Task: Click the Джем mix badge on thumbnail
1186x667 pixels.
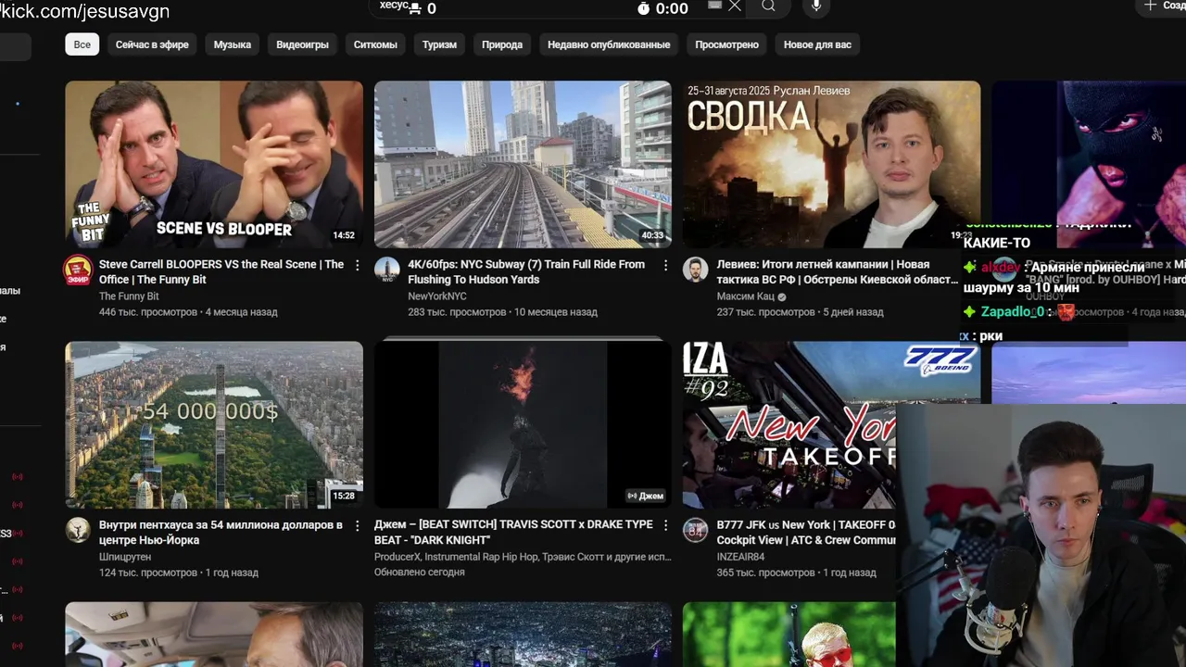Action: tap(646, 496)
